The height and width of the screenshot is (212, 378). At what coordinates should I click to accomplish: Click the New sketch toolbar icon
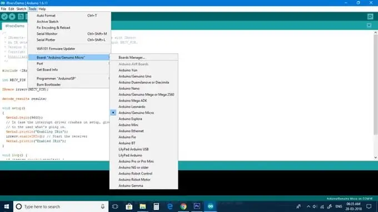point(21,17)
